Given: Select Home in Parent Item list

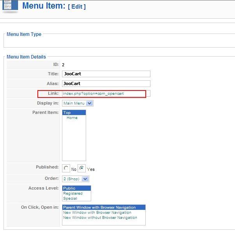Looking at the screenshot, I should 74,118.
